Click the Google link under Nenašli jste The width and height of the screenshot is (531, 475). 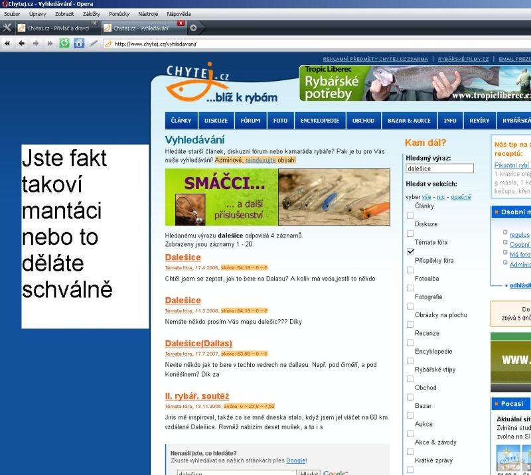tap(296, 460)
